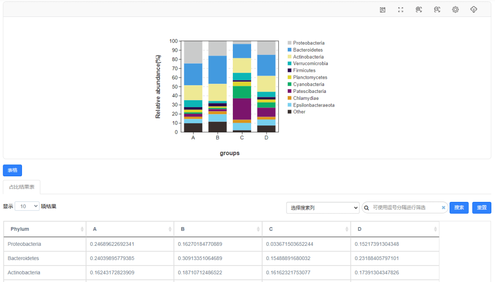
Task: Toggle Proteobacteria legend entry
Action: pyautogui.click(x=308, y=43)
